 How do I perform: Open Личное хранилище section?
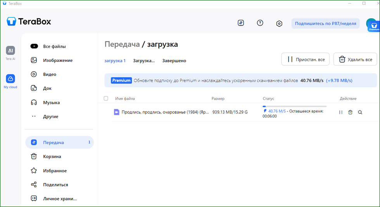[59, 199]
